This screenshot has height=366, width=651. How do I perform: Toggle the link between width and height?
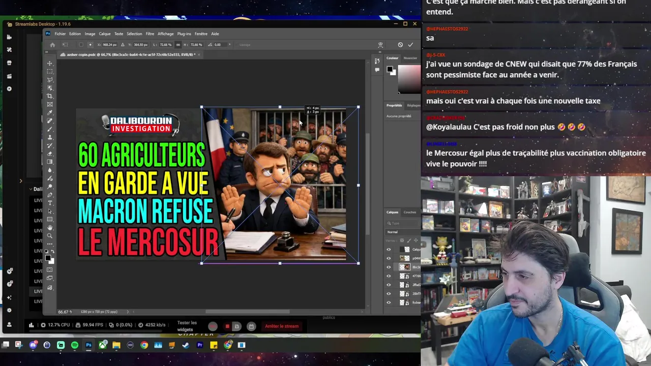tap(178, 45)
